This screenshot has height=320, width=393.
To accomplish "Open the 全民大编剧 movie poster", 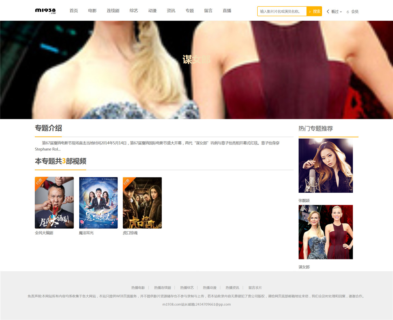I will click(54, 203).
